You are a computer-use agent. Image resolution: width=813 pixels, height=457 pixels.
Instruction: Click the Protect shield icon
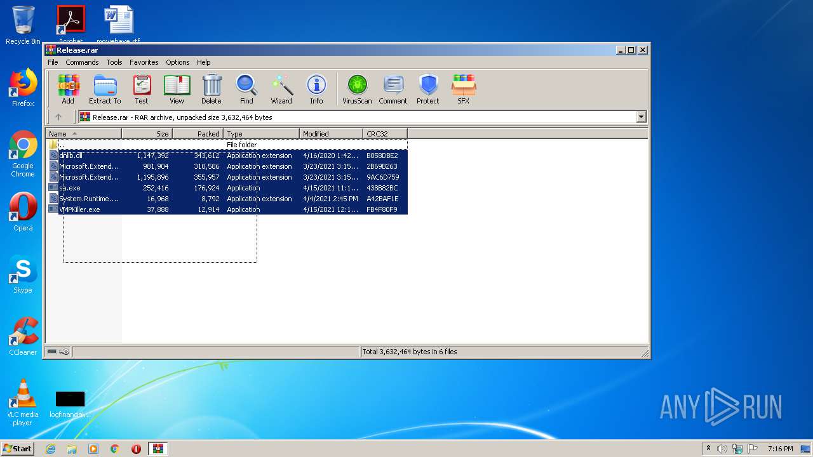428,89
